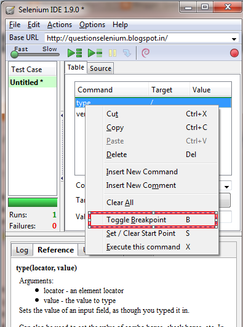The width and height of the screenshot is (243, 327).
Task: Open the Actions menu
Action: (x=60, y=25)
